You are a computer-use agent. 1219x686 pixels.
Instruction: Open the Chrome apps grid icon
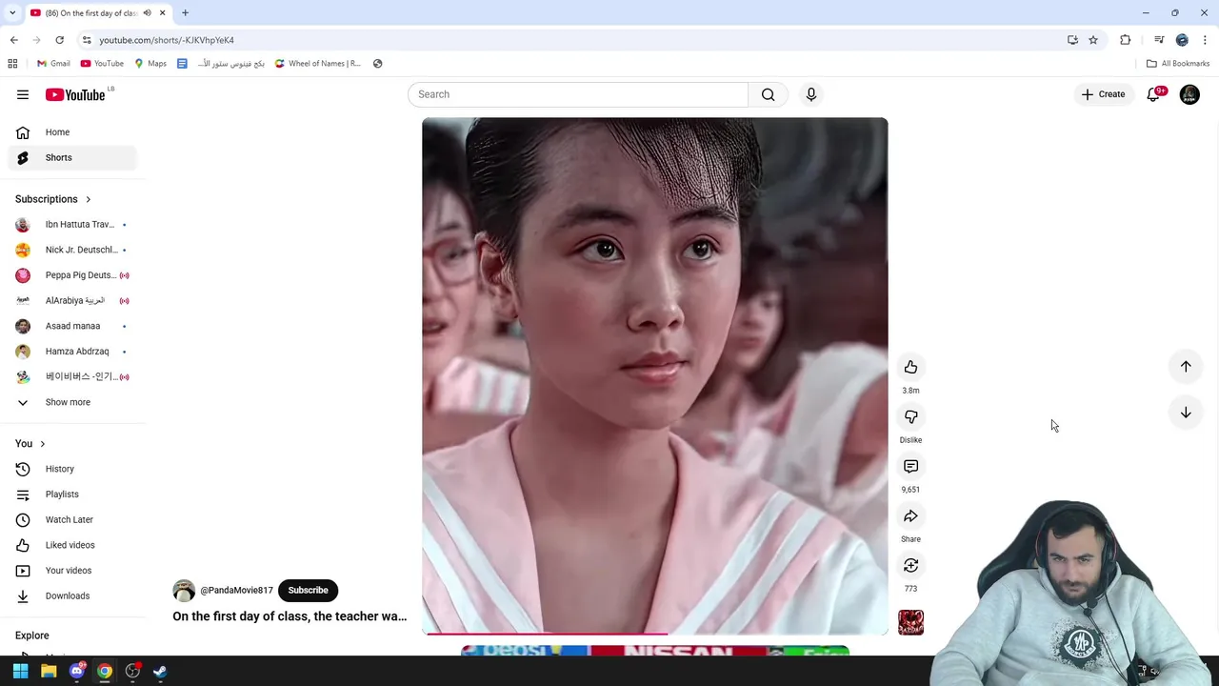[12, 64]
